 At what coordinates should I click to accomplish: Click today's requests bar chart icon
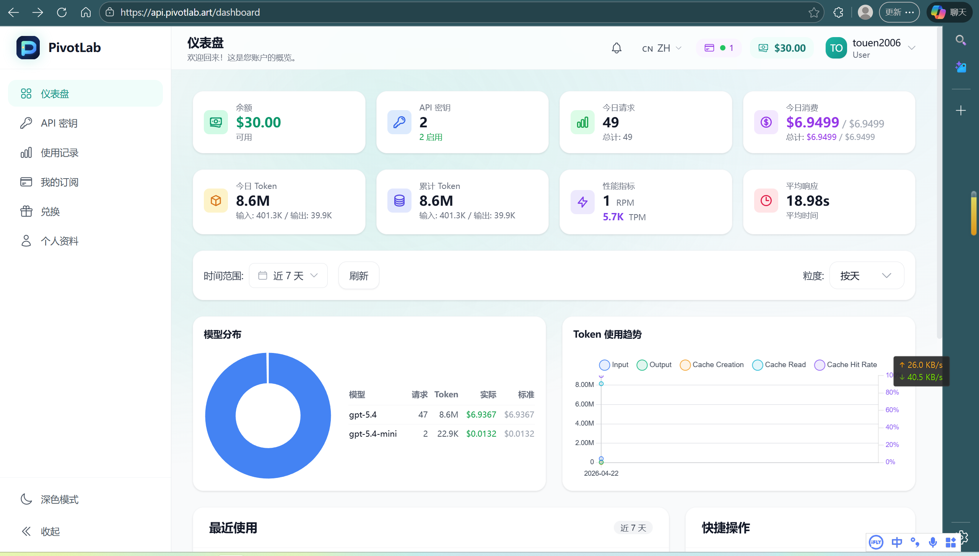[582, 122]
